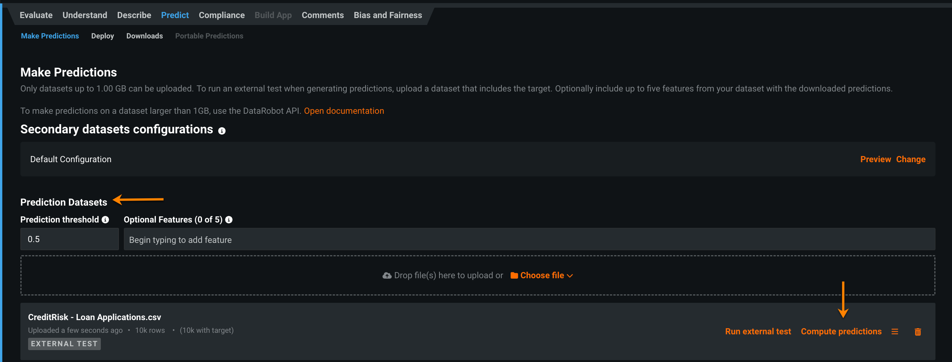
Task: Click the Optional Features info icon
Action: click(x=229, y=220)
